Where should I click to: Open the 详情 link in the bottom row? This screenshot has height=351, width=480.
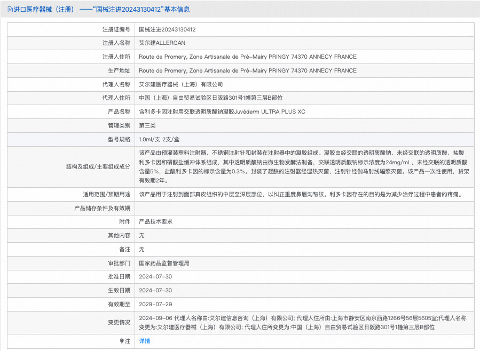pyautogui.click(x=144, y=341)
